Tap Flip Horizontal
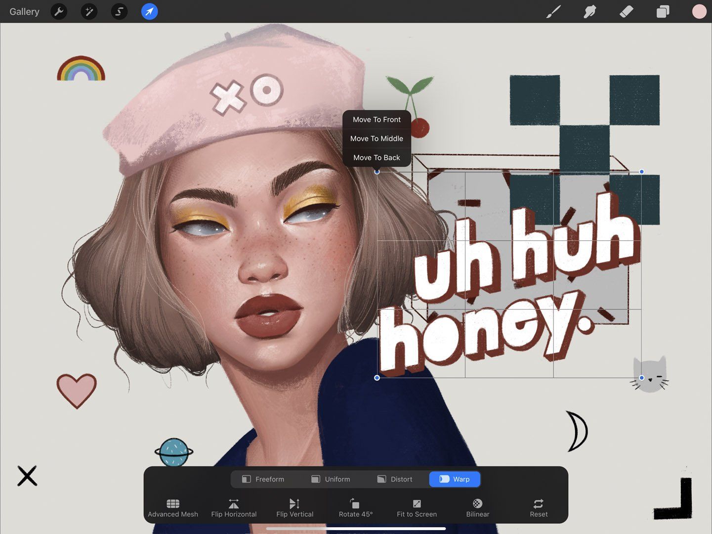 click(234, 507)
